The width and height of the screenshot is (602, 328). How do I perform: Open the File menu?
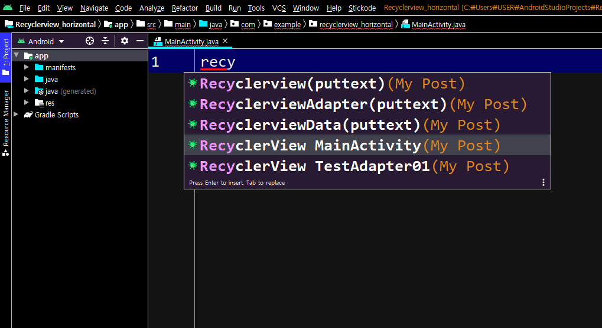coord(25,8)
